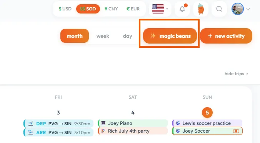Viewport: 260px width, 143px height.
Task: Click the soccer ball icon on Lewis soccer practice
Action: pyautogui.click(x=178, y=123)
